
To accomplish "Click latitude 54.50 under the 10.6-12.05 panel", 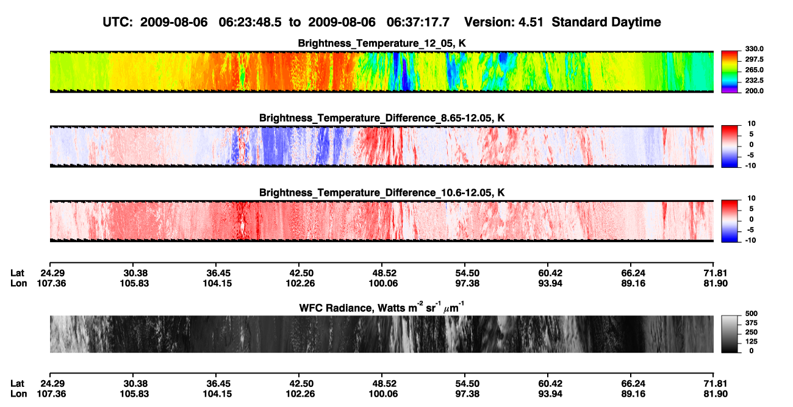I will tap(467, 273).
